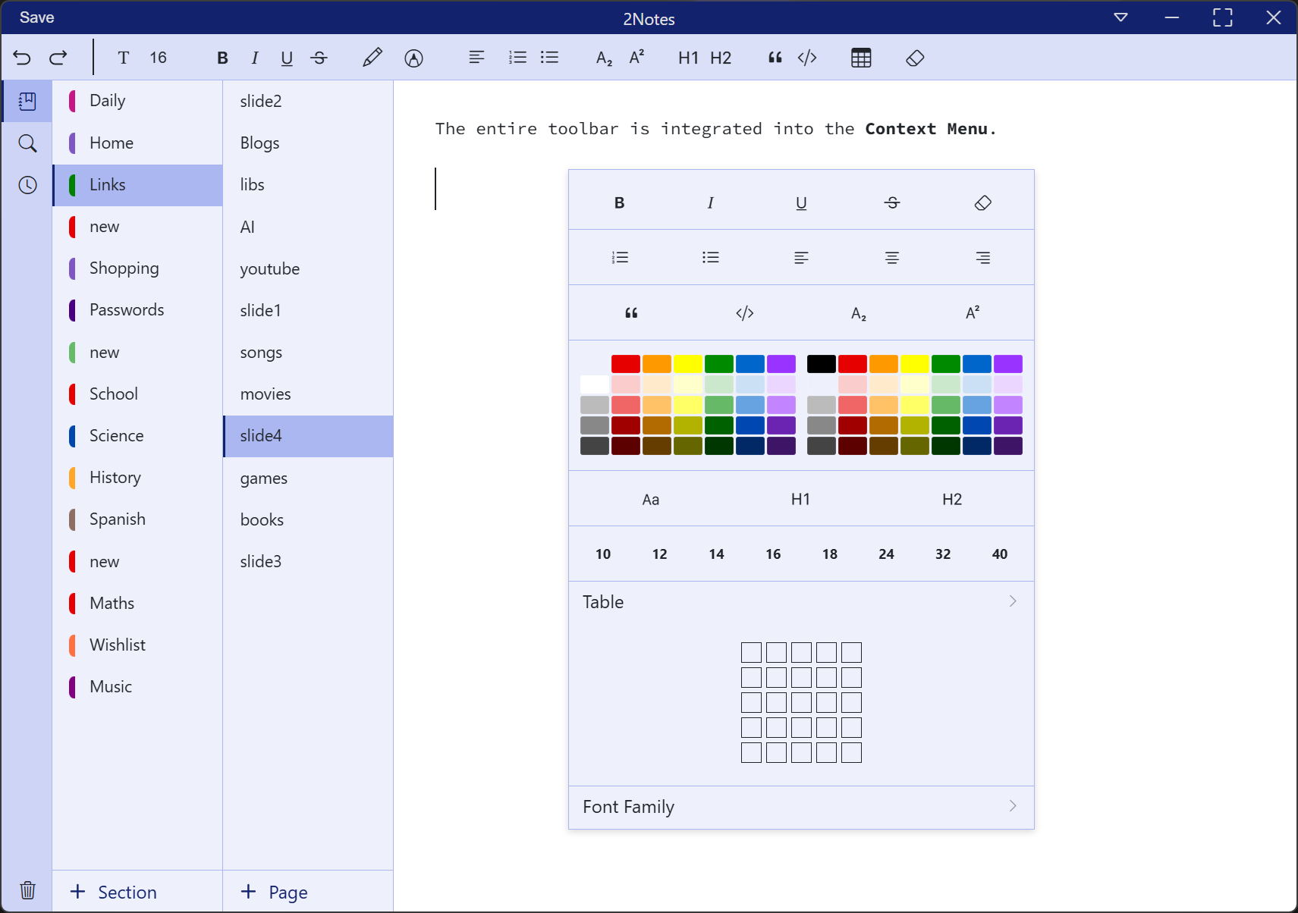Image resolution: width=1298 pixels, height=913 pixels.
Task: Add a new Section
Action: pyautogui.click(x=114, y=892)
